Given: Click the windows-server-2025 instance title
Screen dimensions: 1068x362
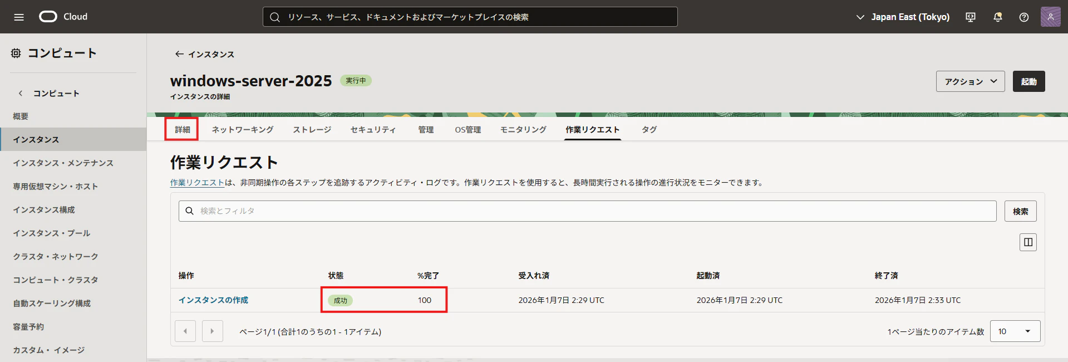Looking at the screenshot, I should tap(251, 81).
